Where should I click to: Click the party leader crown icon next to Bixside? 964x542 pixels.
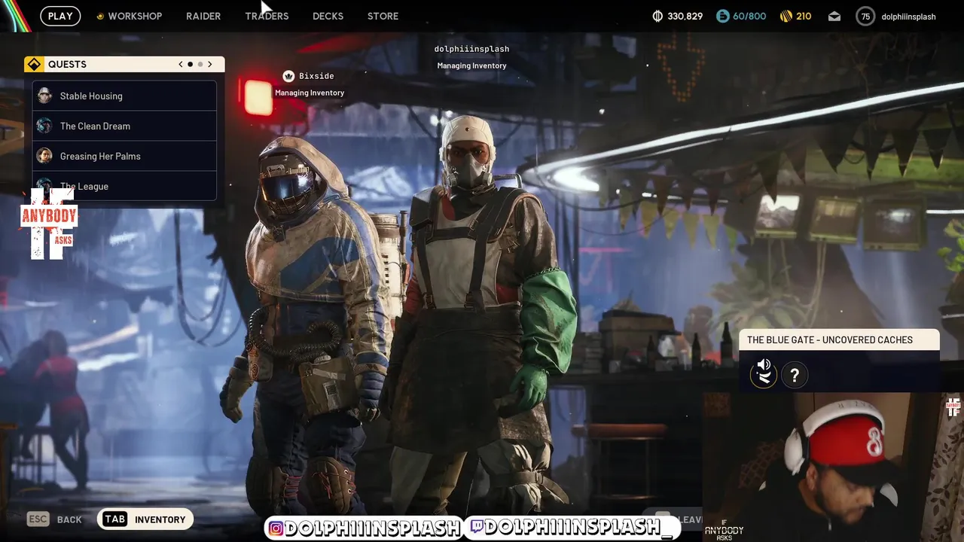coord(288,76)
